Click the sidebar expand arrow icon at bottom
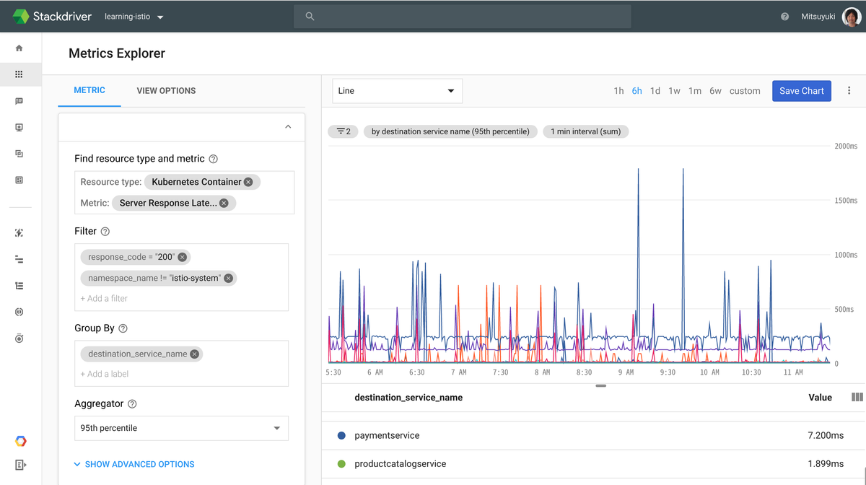 pyautogui.click(x=19, y=465)
